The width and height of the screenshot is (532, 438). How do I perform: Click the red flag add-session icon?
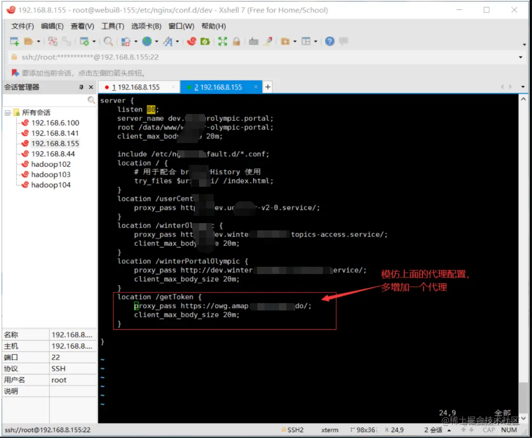tap(15, 73)
